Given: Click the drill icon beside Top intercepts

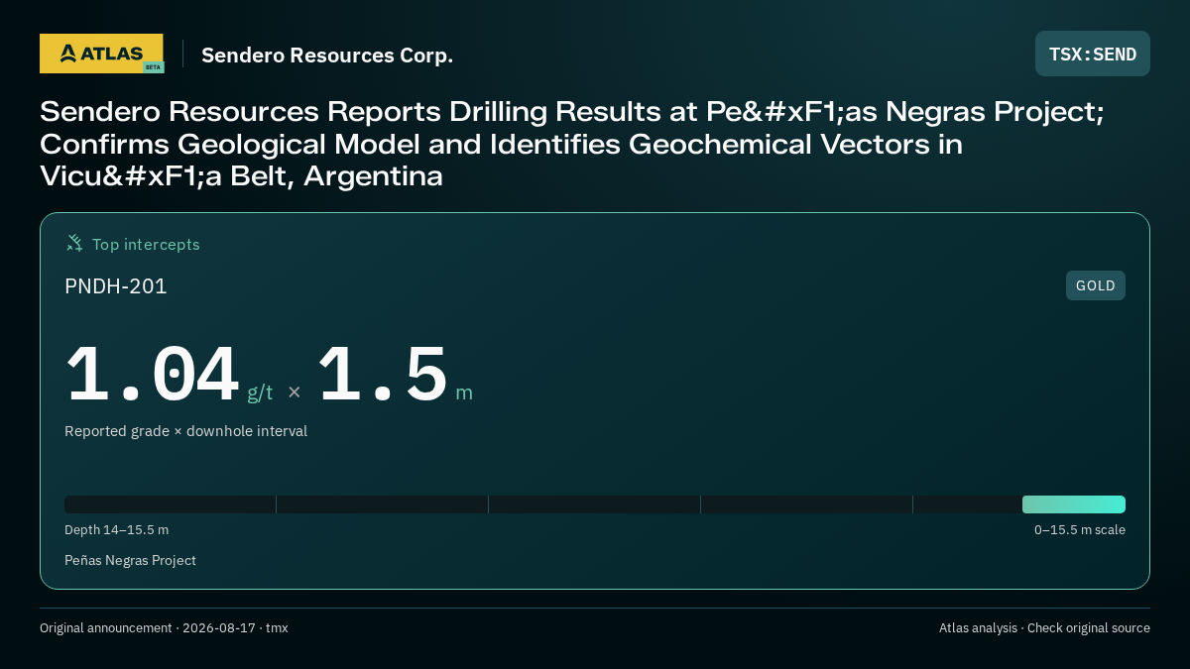Looking at the screenshot, I should [x=74, y=243].
